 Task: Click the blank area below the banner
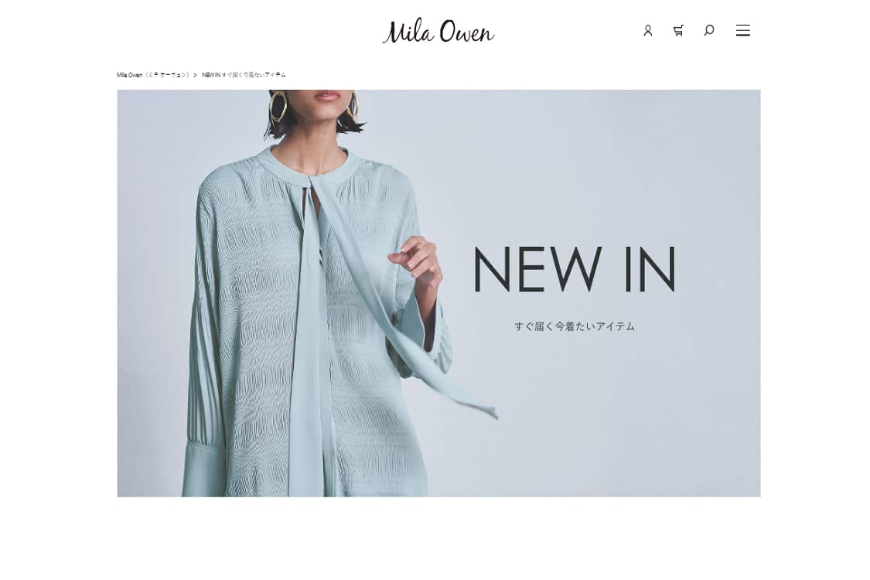pyautogui.click(x=438, y=538)
